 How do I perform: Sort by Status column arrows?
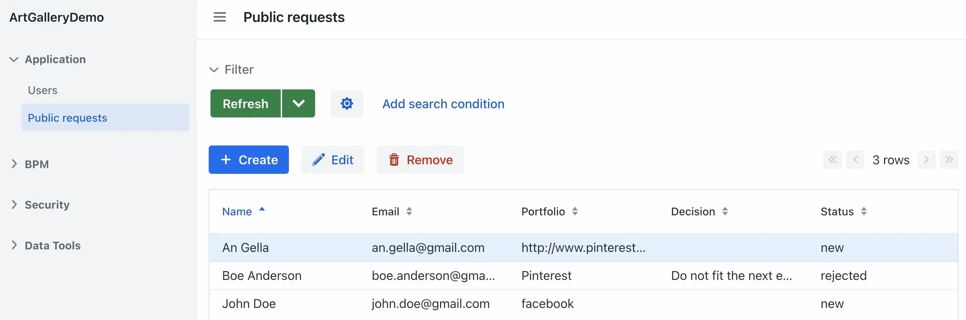863,211
